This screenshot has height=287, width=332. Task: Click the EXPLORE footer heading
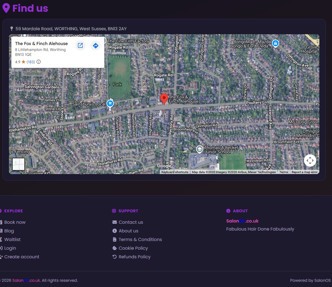[x=14, y=211]
